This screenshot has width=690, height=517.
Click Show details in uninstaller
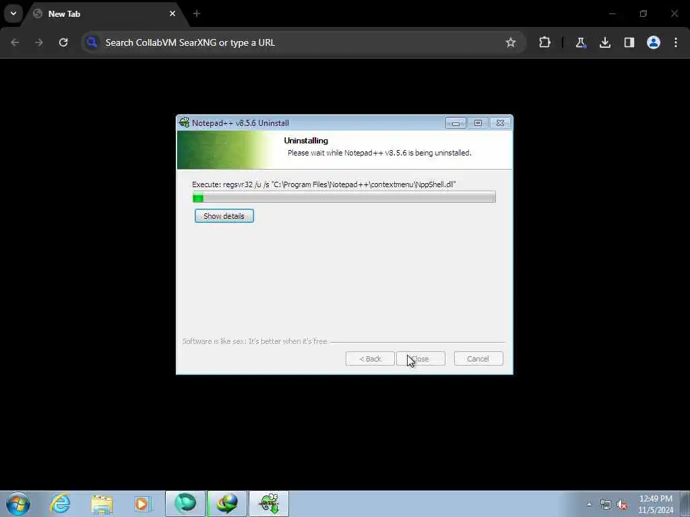[224, 216]
